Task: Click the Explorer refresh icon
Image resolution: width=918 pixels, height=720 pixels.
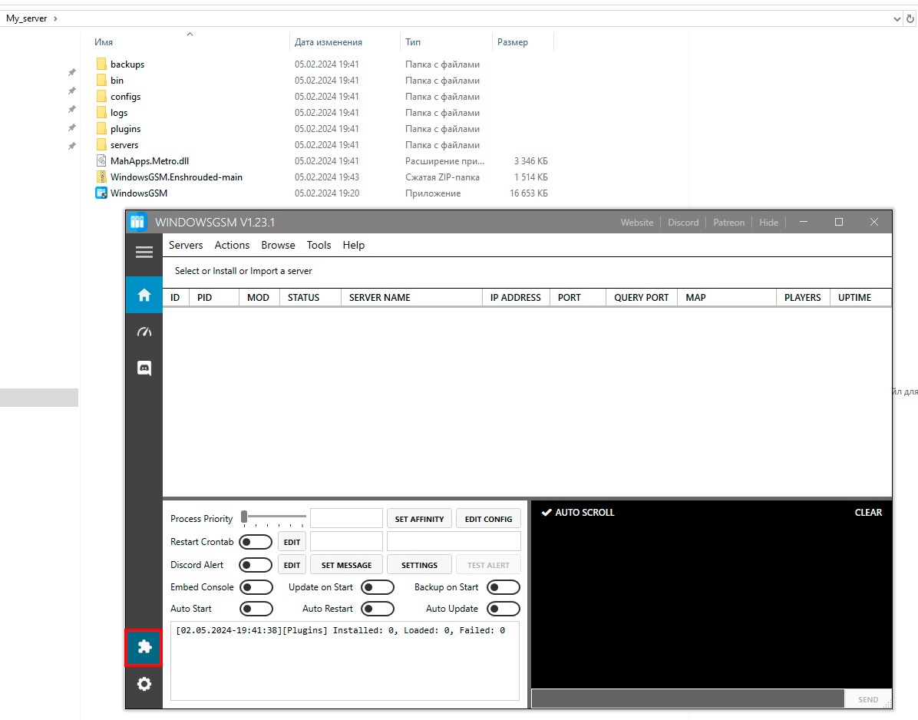Action: pos(910,18)
